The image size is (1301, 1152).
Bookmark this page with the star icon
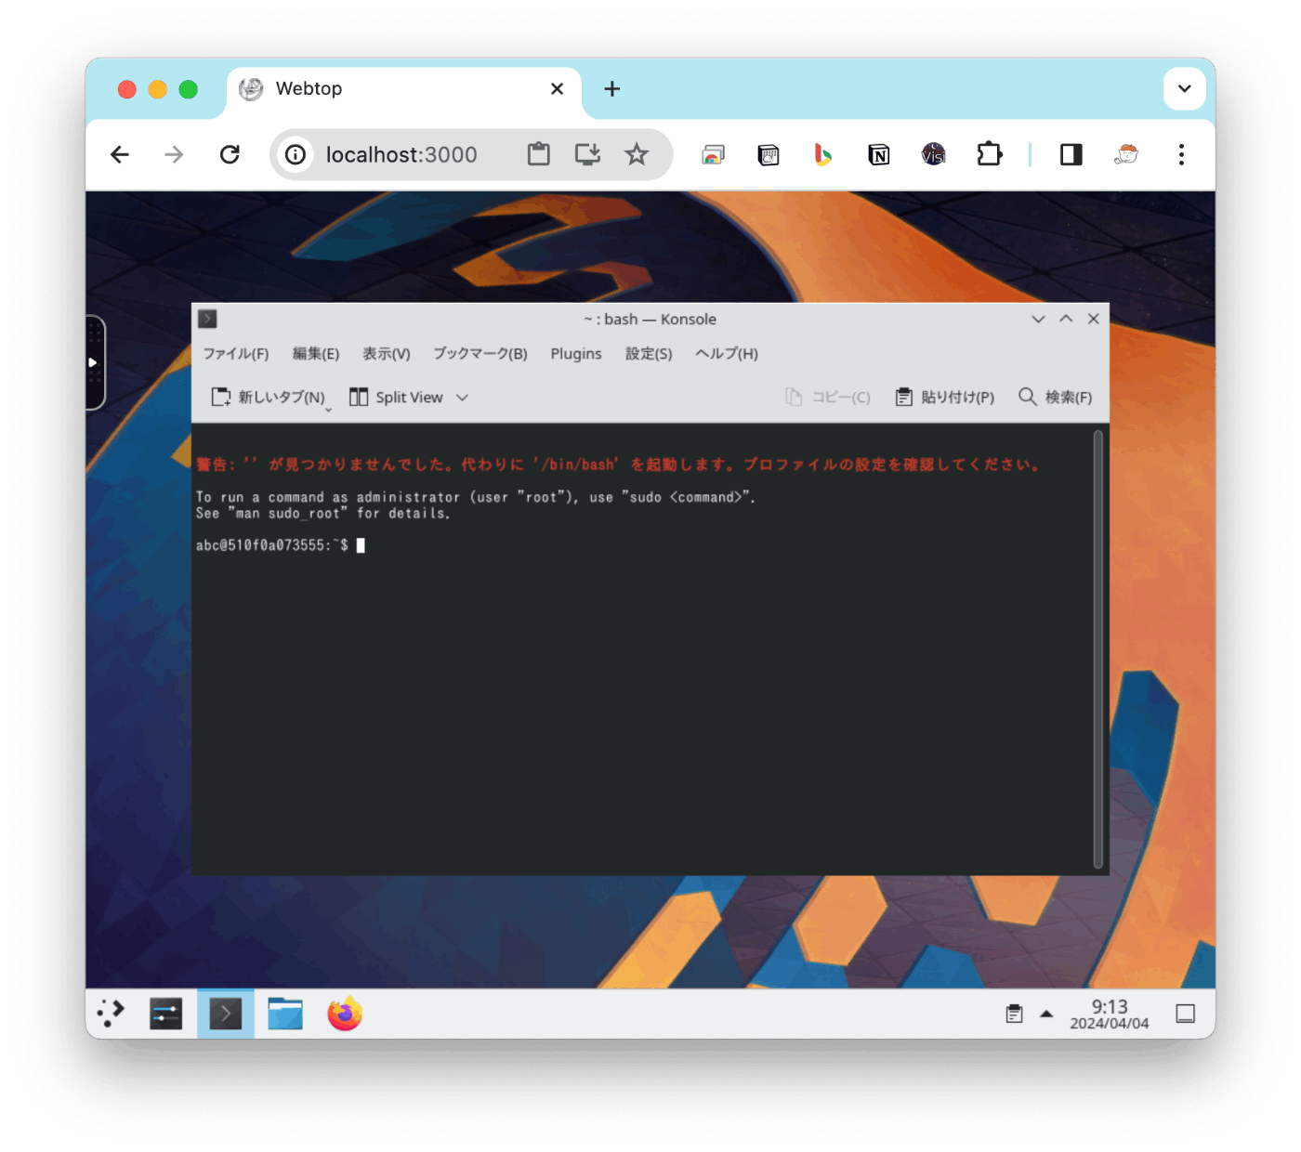tap(637, 154)
